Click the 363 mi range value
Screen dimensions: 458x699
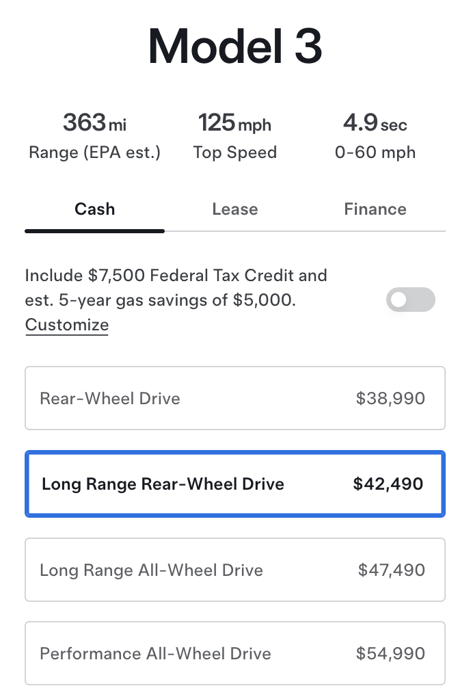(x=94, y=124)
